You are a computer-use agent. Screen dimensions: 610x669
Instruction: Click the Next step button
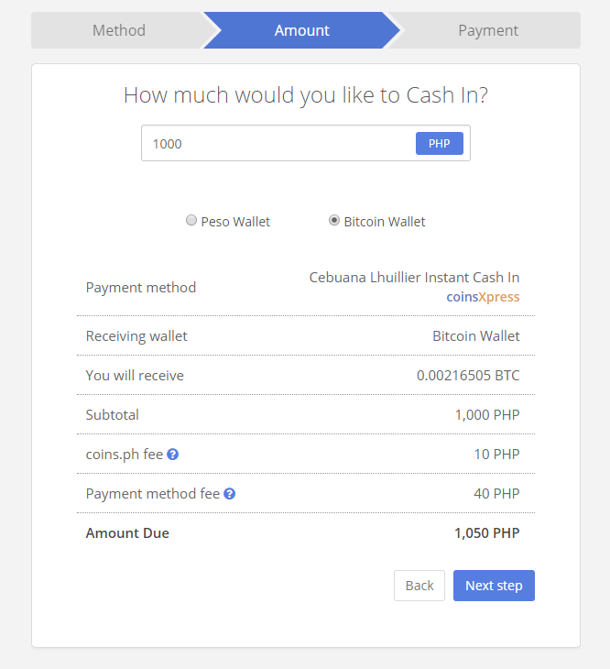coord(494,586)
